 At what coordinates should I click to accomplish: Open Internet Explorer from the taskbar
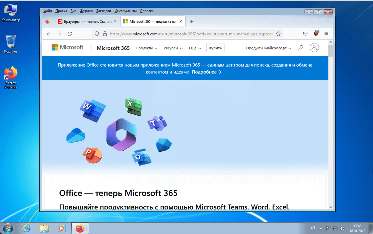(x=26, y=228)
